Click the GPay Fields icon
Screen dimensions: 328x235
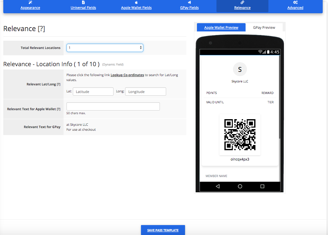189,2
